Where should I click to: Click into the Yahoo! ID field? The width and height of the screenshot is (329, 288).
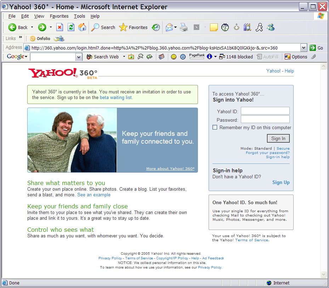[x=265, y=111]
